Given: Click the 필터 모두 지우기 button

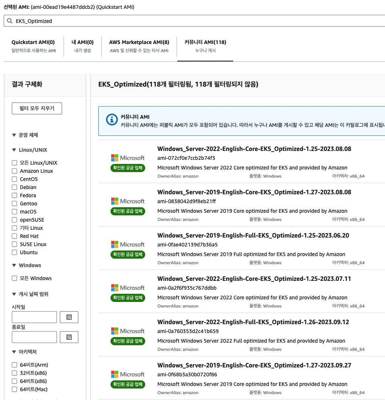Looking at the screenshot, I should (37, 108).
